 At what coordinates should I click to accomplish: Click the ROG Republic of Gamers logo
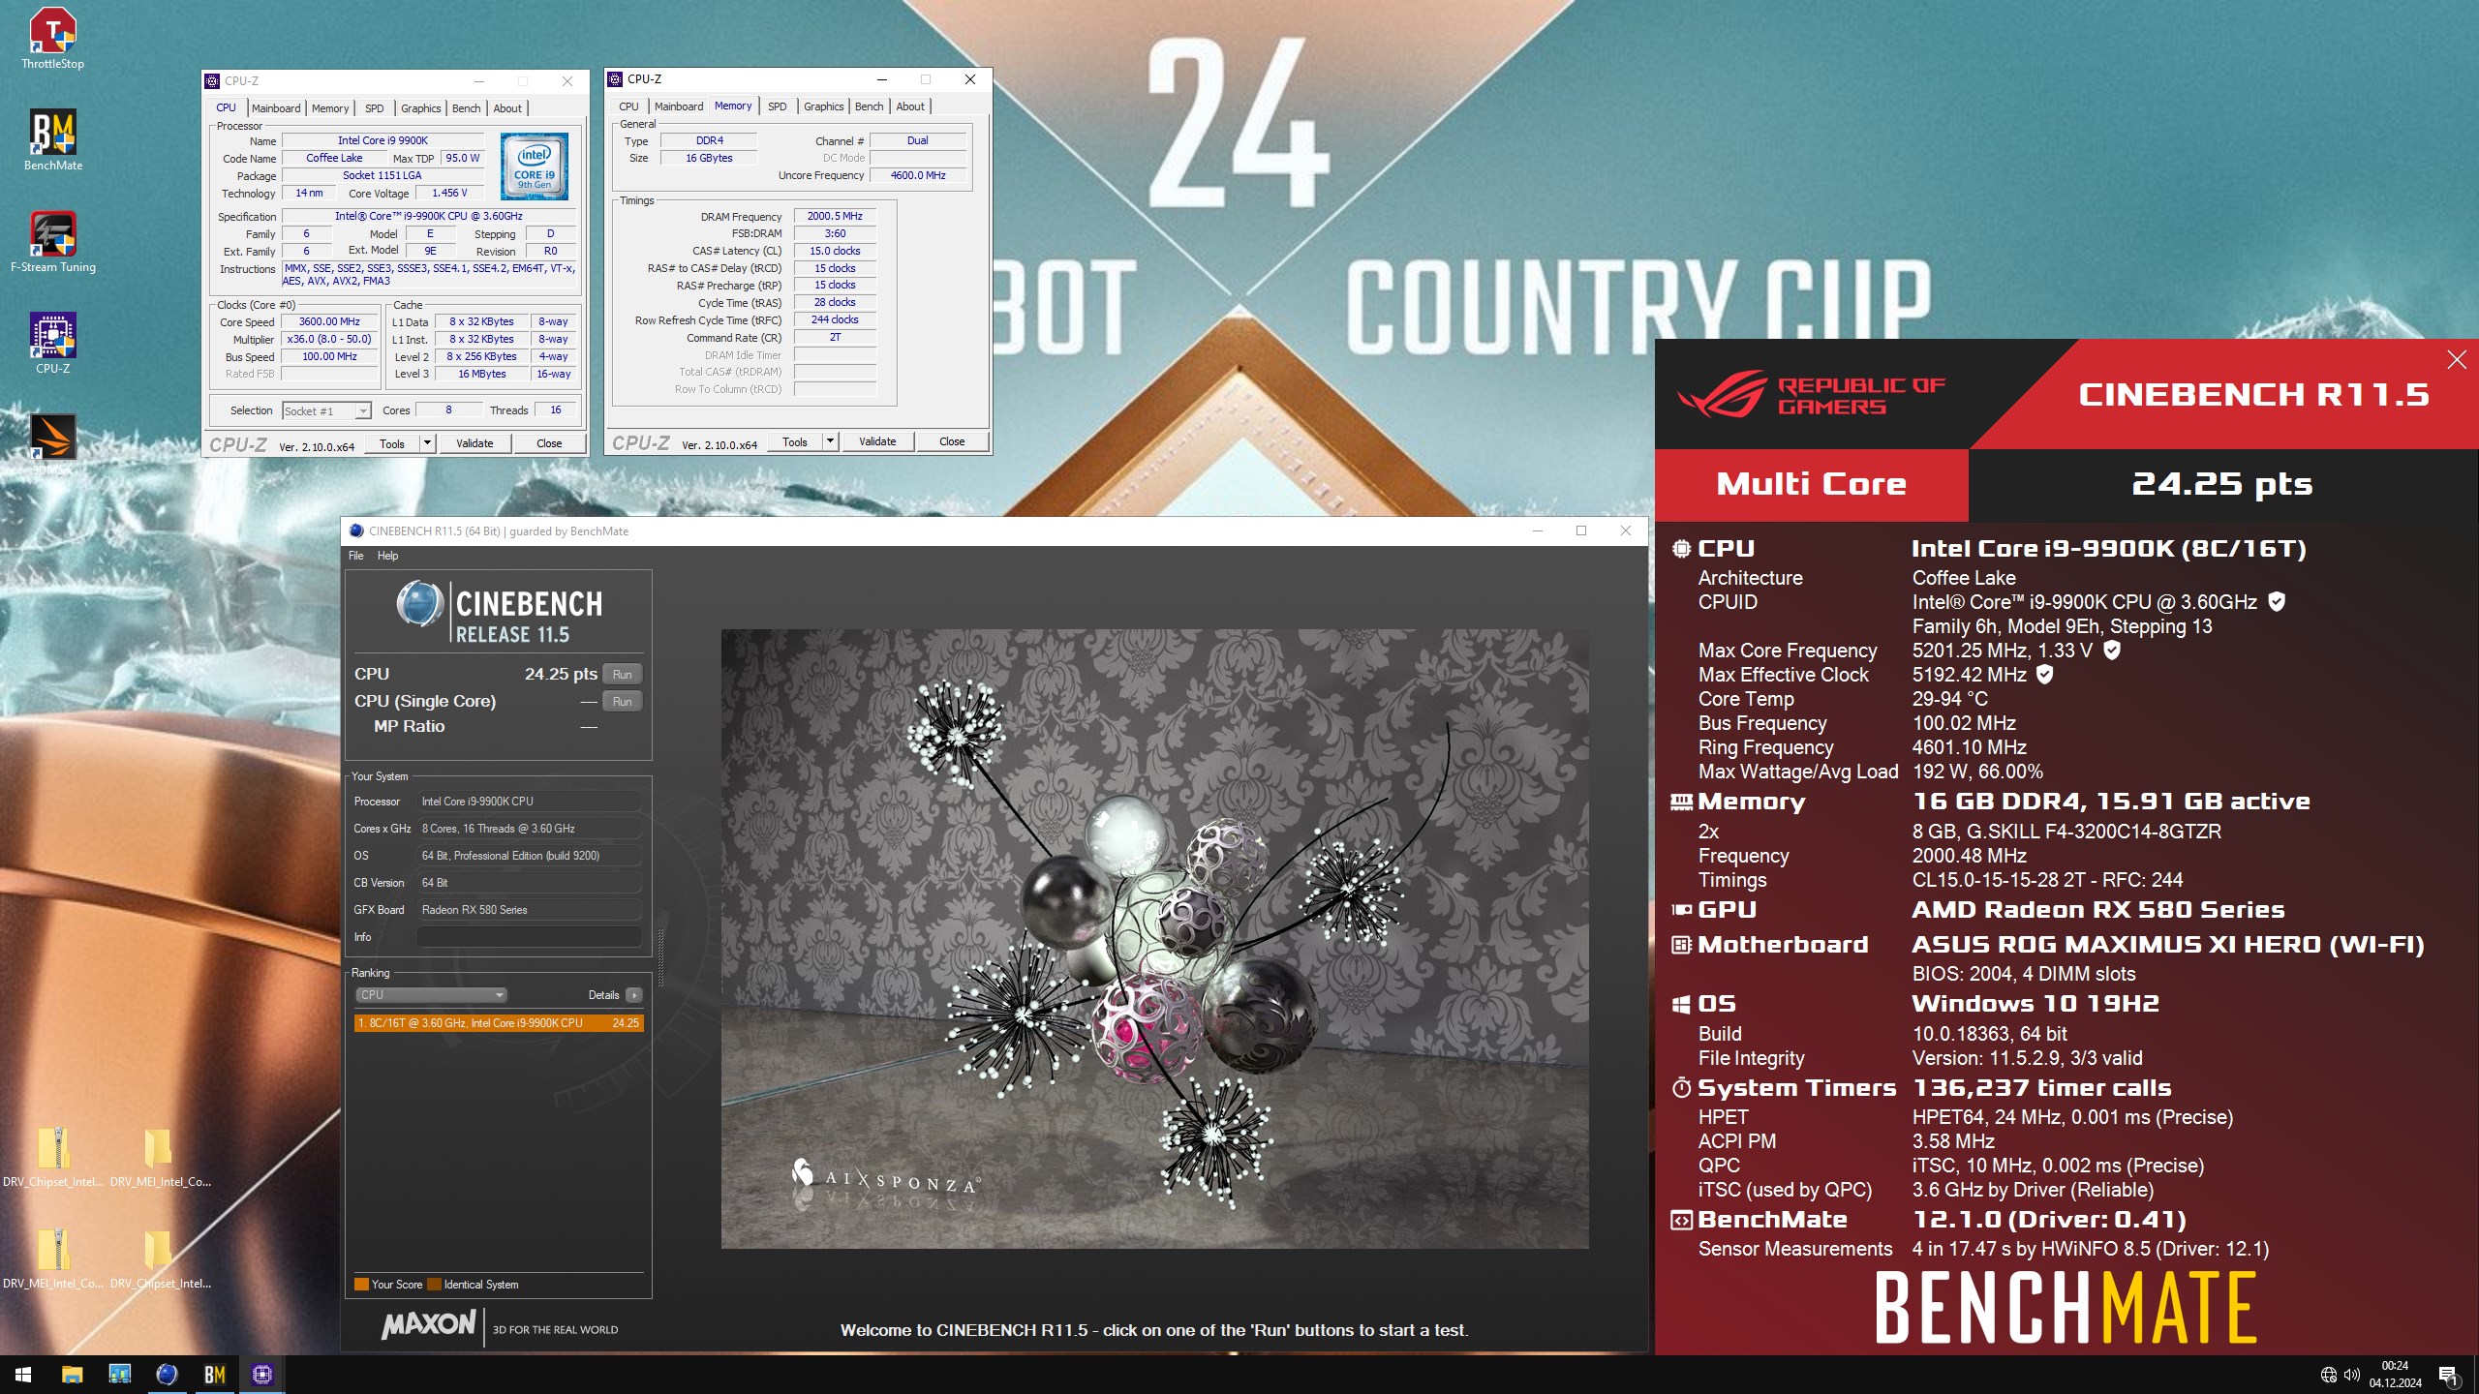(x=1810, y=395)
